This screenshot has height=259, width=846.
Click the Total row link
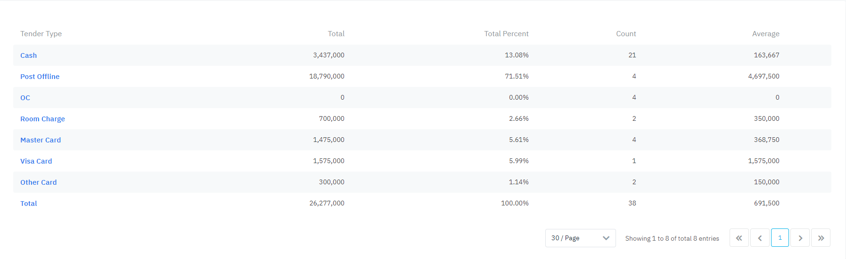point(28,204)
